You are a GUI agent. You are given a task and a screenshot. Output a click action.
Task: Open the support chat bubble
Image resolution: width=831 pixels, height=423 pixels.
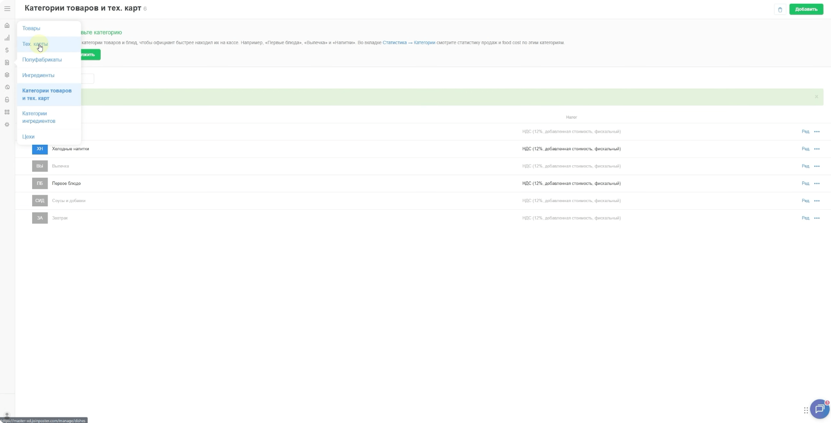(x=819, y=409)
